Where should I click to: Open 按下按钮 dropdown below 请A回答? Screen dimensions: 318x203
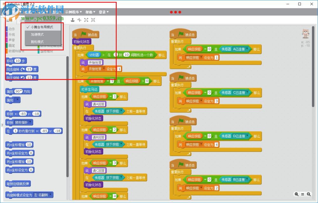point(121,111)
